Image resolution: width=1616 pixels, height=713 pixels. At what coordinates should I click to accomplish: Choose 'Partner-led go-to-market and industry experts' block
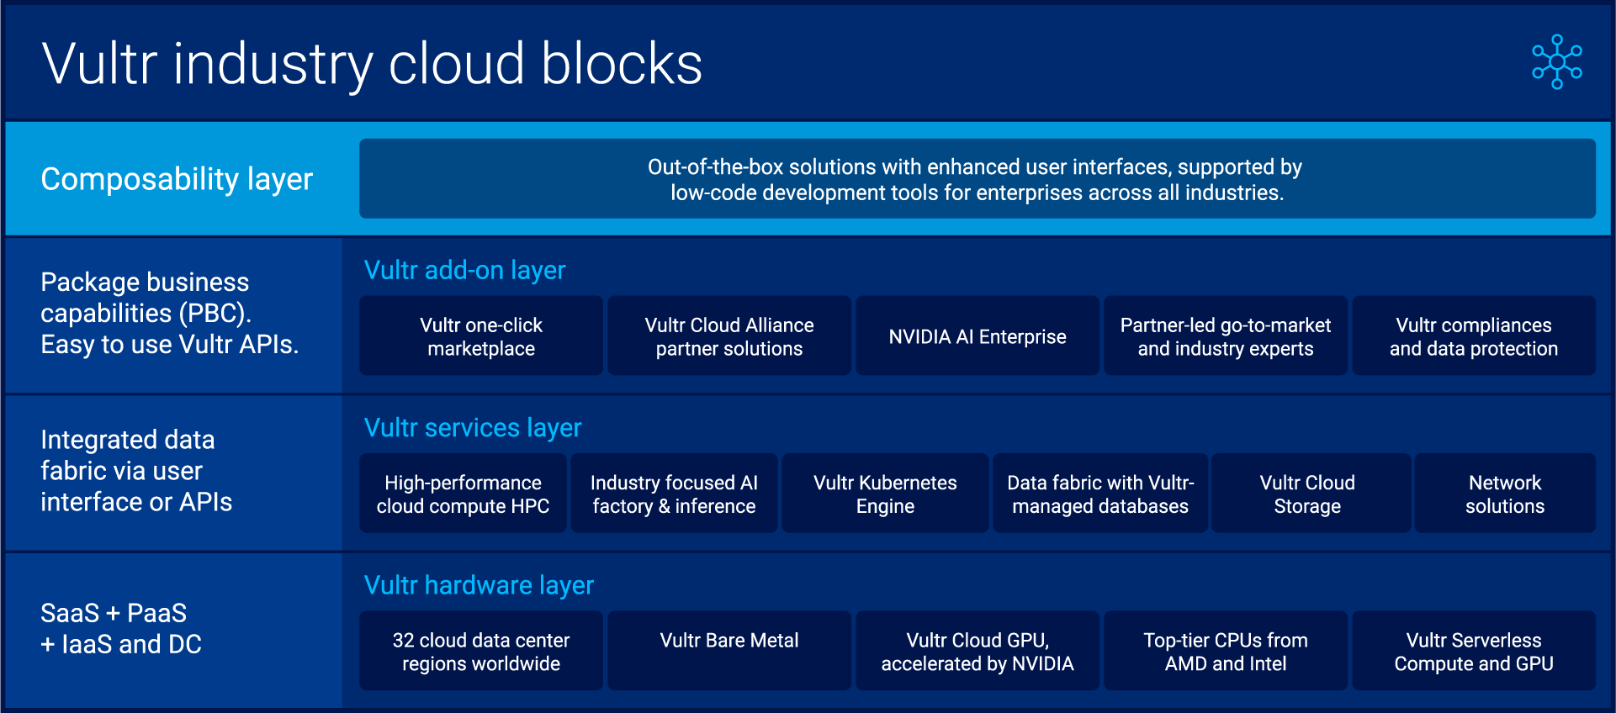click(x=1226, y=335)
